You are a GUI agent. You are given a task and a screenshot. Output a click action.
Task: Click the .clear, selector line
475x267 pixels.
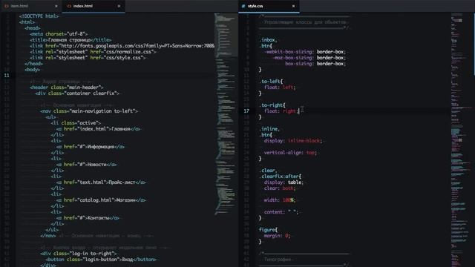(x=268, y=171)
